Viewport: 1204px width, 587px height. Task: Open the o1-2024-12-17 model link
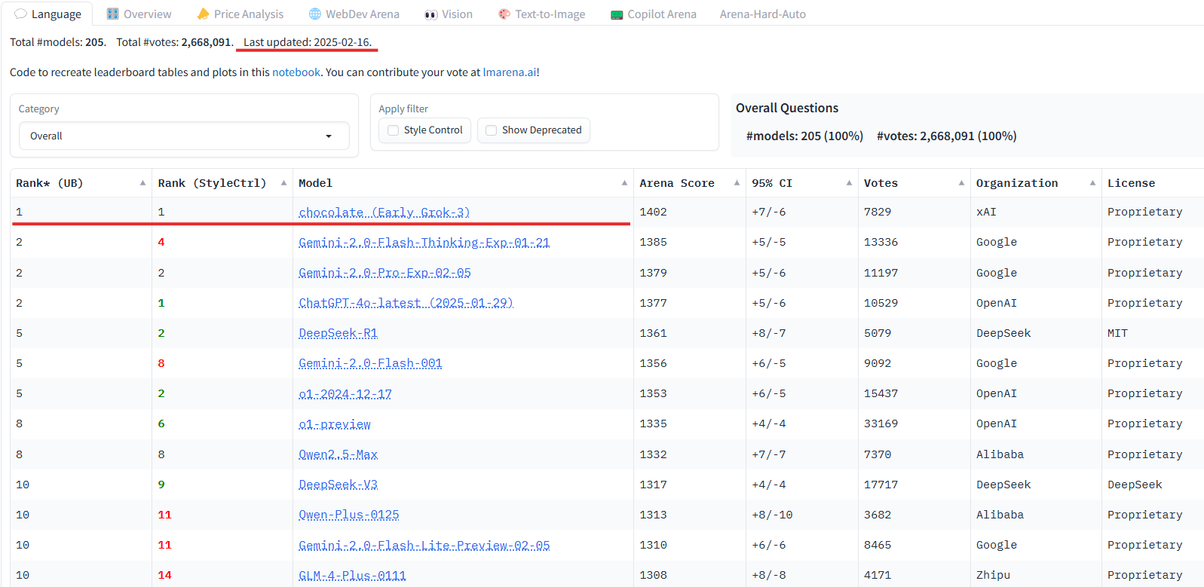345,393
